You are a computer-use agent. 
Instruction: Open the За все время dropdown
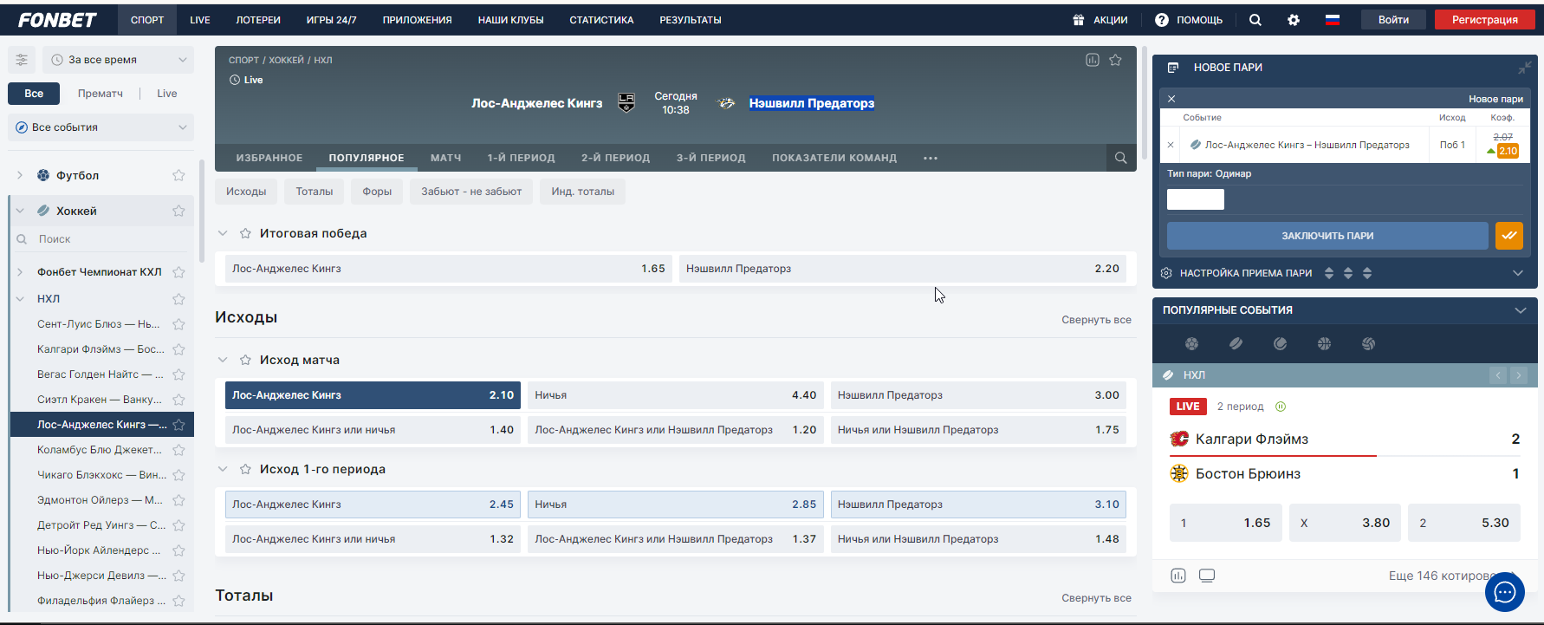120,60
